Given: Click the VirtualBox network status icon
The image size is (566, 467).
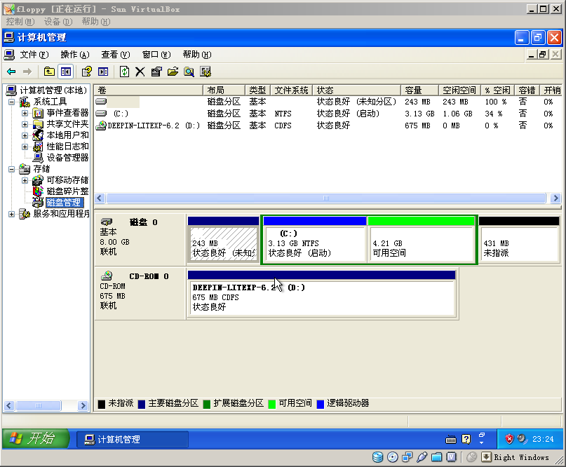Looking at the screenshot, I should click(x=407, y=457).
